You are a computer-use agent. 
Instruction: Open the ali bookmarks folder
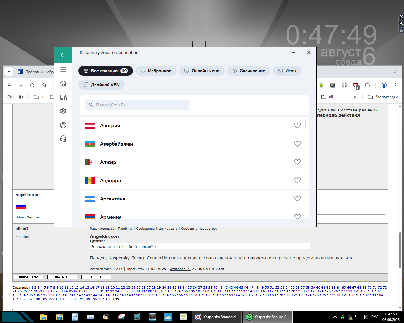coord(327,97)
